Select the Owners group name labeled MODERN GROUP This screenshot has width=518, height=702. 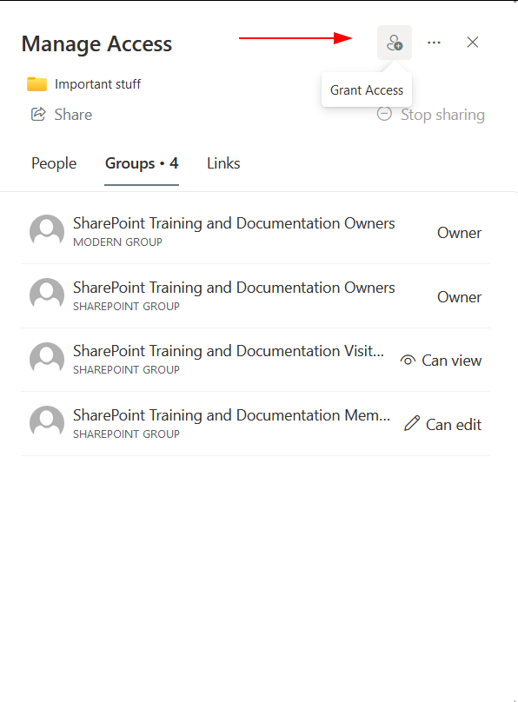click(x=234, y=223)
